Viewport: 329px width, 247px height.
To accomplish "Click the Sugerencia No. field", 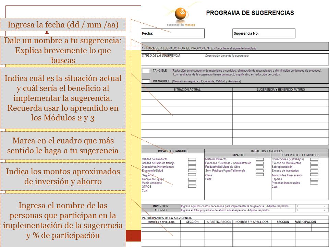I will click(x=264, y=33).
